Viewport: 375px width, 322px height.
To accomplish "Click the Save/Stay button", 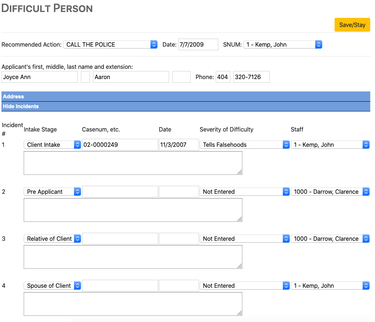I will [352, 25].
